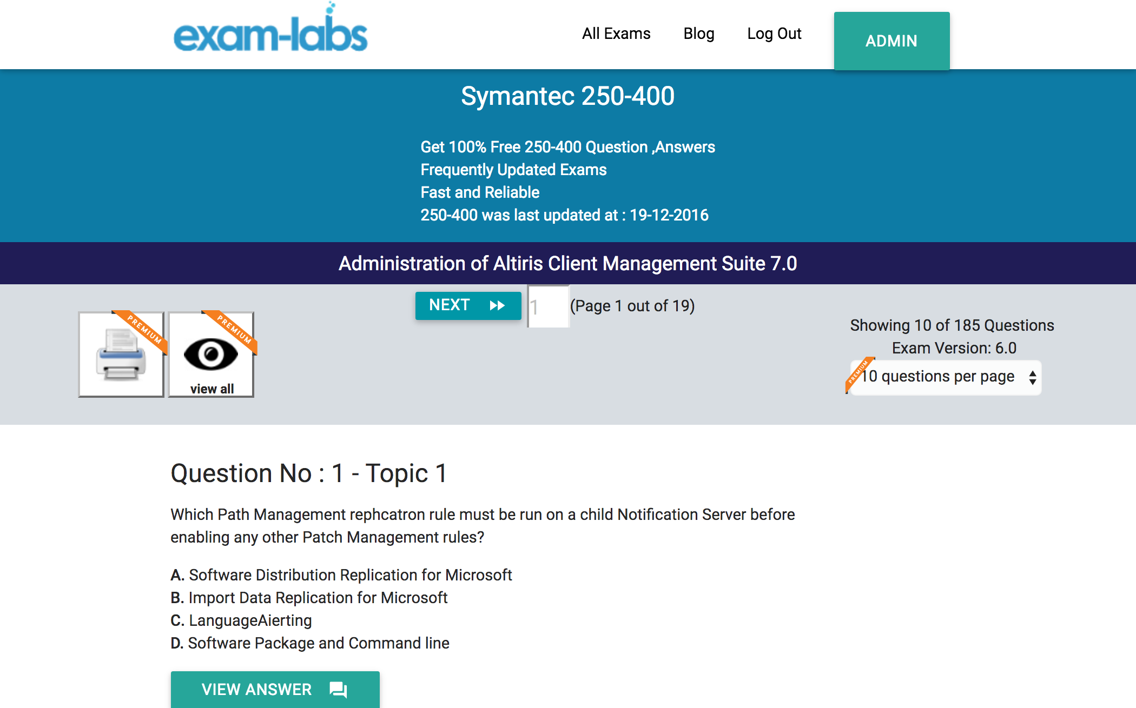The image size is (1136, 708).
Task: Click the VIEW ANSWER button
Action: pyautogui.click(x=275, y=690)
